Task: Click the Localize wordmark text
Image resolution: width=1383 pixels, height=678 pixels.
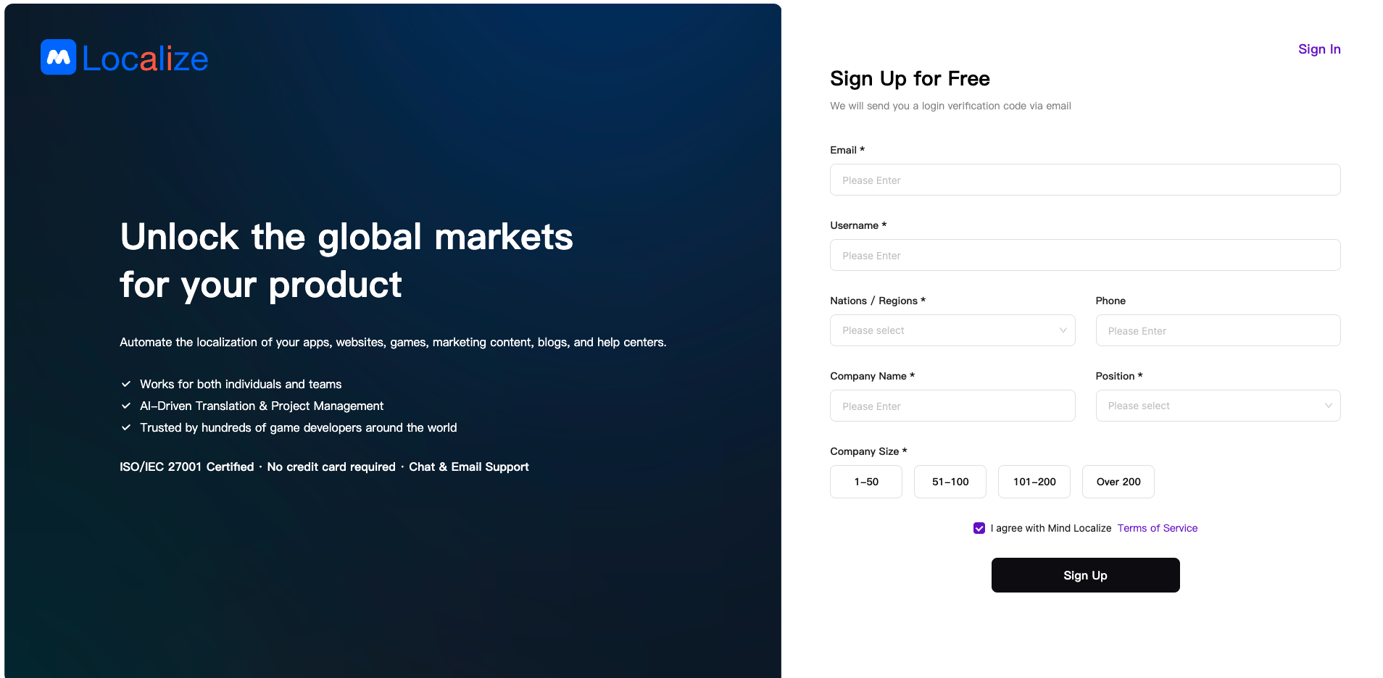Action: 145,59
